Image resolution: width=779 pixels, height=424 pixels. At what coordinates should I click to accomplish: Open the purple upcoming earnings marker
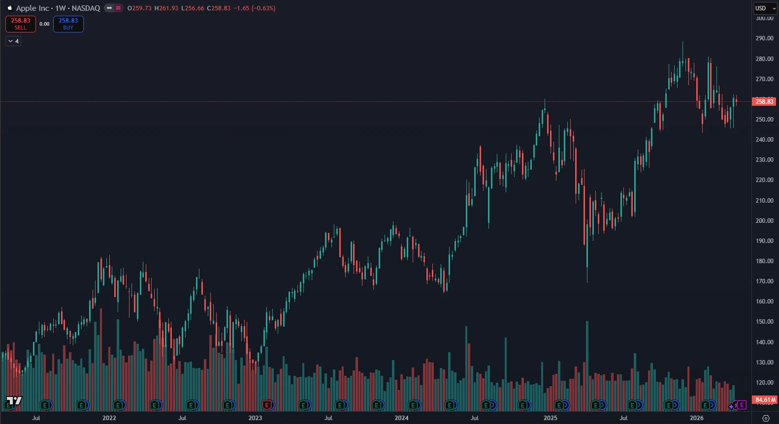coord(742,405)
